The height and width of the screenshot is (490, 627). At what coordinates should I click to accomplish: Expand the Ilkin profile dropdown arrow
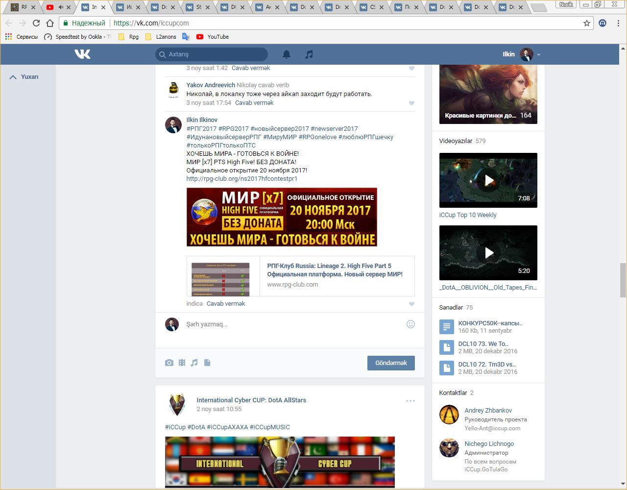pos(538,55)
